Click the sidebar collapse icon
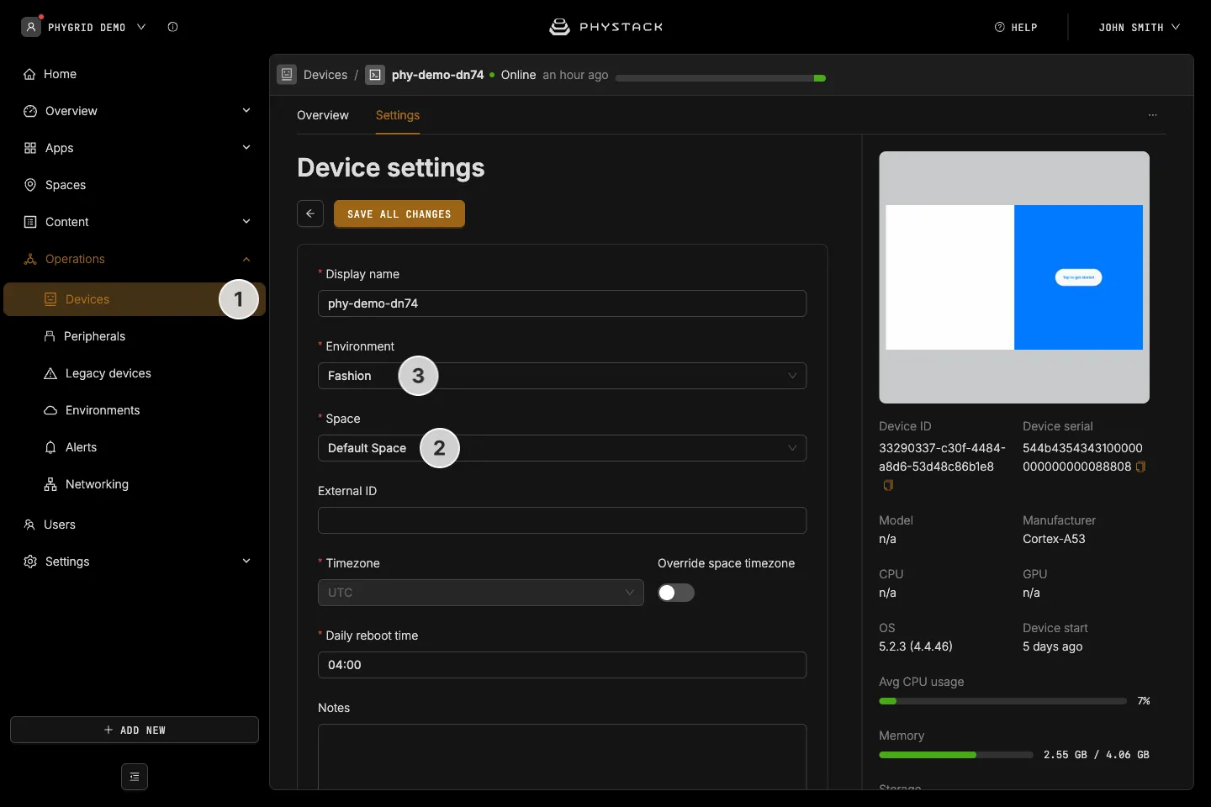Image resolution: width=1211 pixels, height=807 pixels. pos(135,777)
